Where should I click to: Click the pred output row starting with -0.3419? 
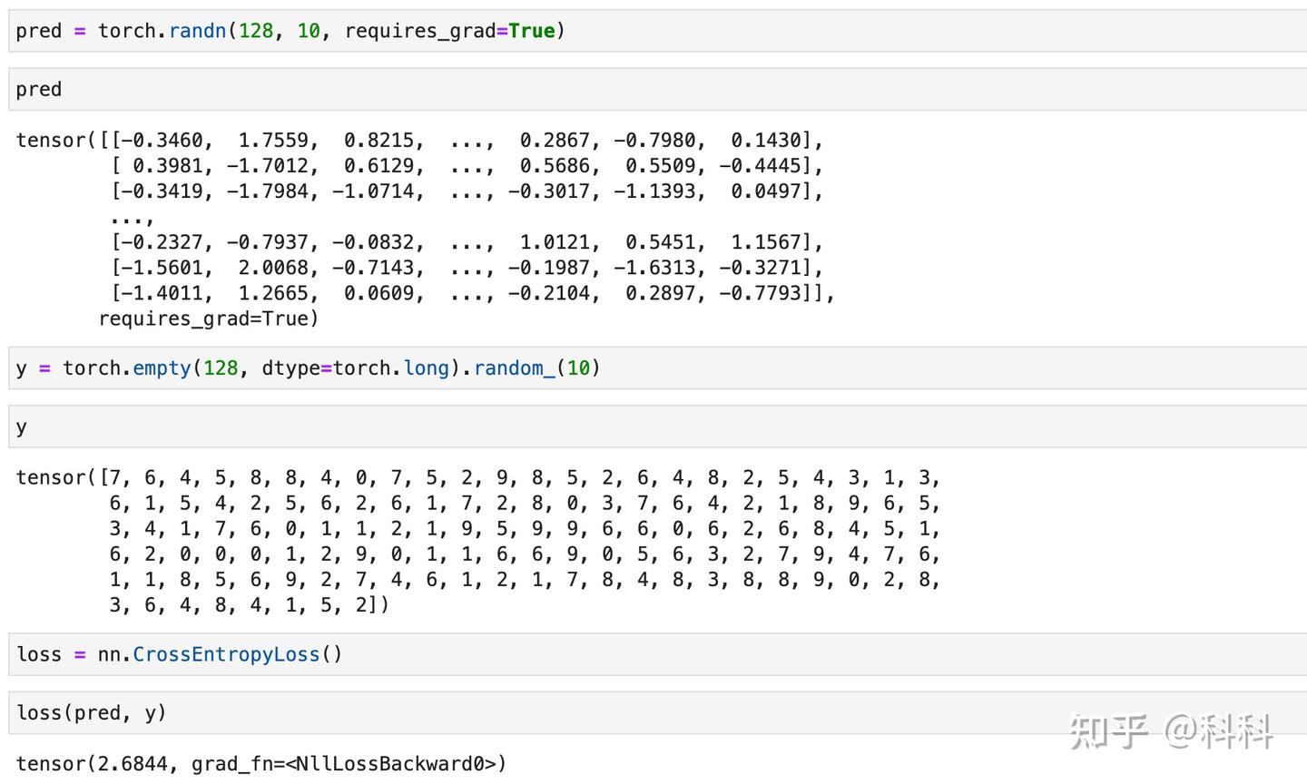pos(467,191)
